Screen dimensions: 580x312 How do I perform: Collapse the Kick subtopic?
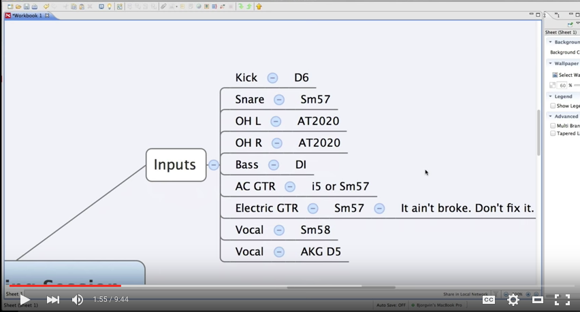[x=272, y=77]
